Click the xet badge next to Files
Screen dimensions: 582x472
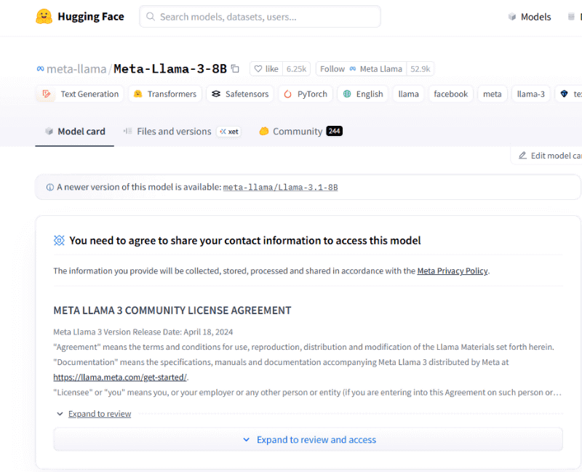[x=229, y=132]
